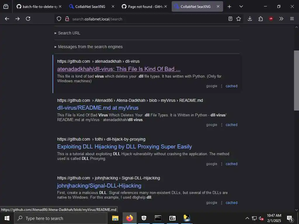
Task: Close the active CollabNet SearXNG tab
Action: click(218, 6)
